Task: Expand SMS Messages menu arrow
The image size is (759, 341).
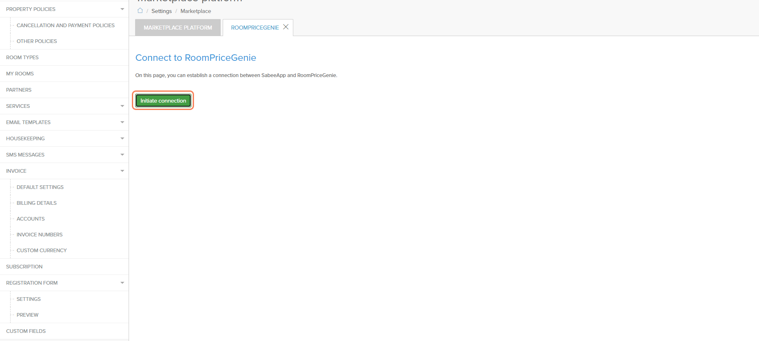Action: (x=122, y=154)
